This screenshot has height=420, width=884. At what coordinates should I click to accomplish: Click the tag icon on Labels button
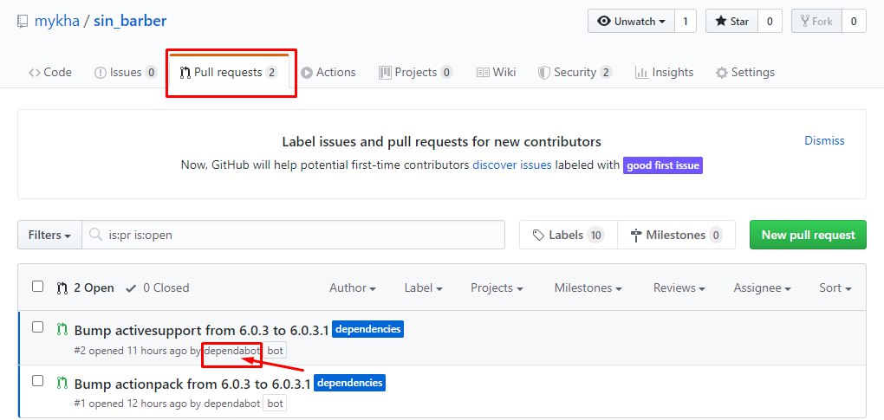(x=538, y=235)
